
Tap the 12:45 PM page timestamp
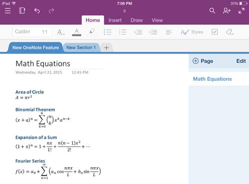[80, 72]
